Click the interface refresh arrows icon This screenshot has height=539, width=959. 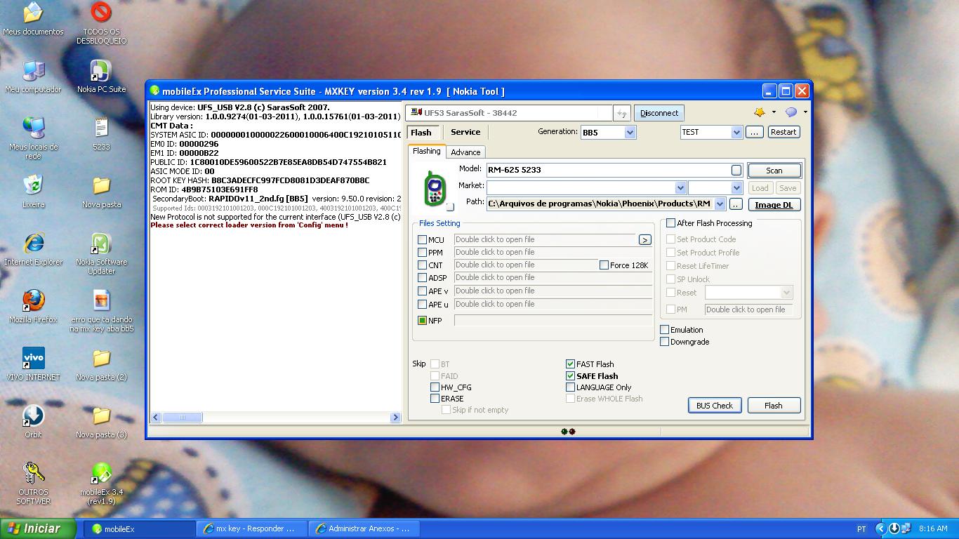point(621,113)
